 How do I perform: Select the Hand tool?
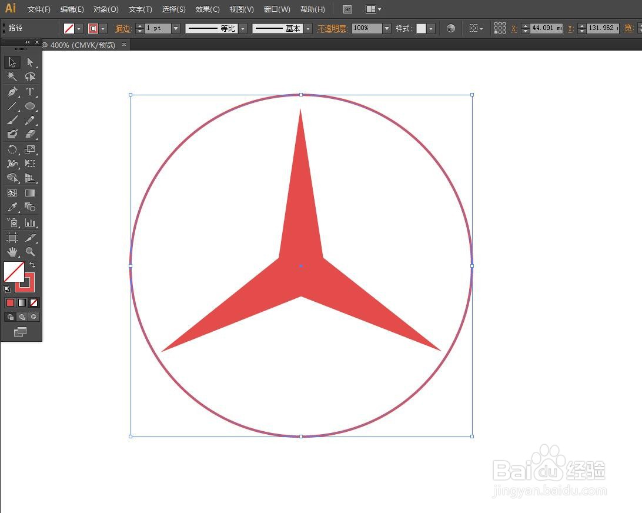point(12,252)
